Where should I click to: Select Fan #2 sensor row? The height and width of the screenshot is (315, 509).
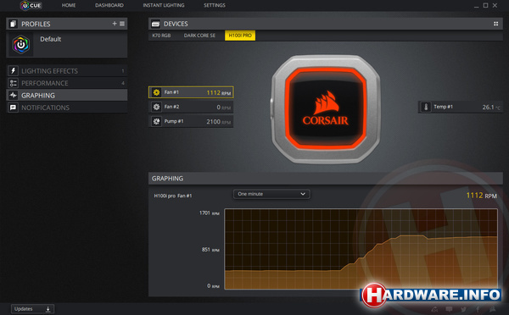191,107
